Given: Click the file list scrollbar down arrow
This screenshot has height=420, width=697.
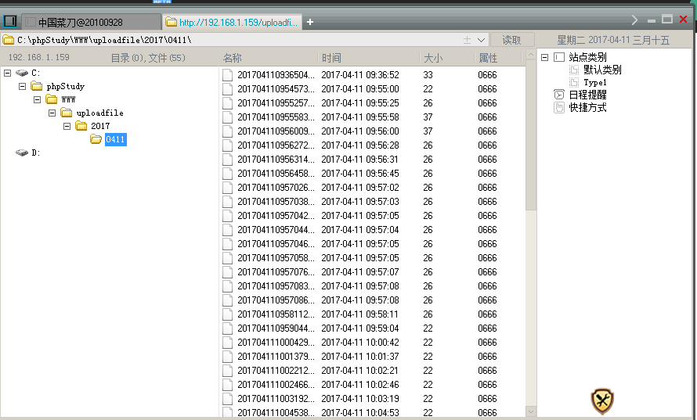Looking at the screenshot, I should point(530,411).
